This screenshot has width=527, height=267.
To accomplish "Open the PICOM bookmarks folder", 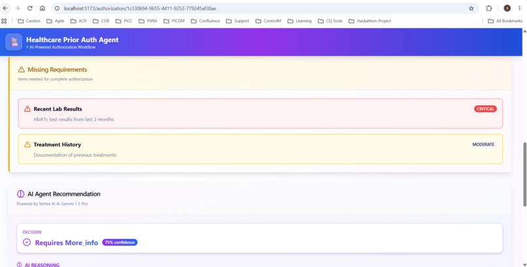I will (x=174, y=21).
